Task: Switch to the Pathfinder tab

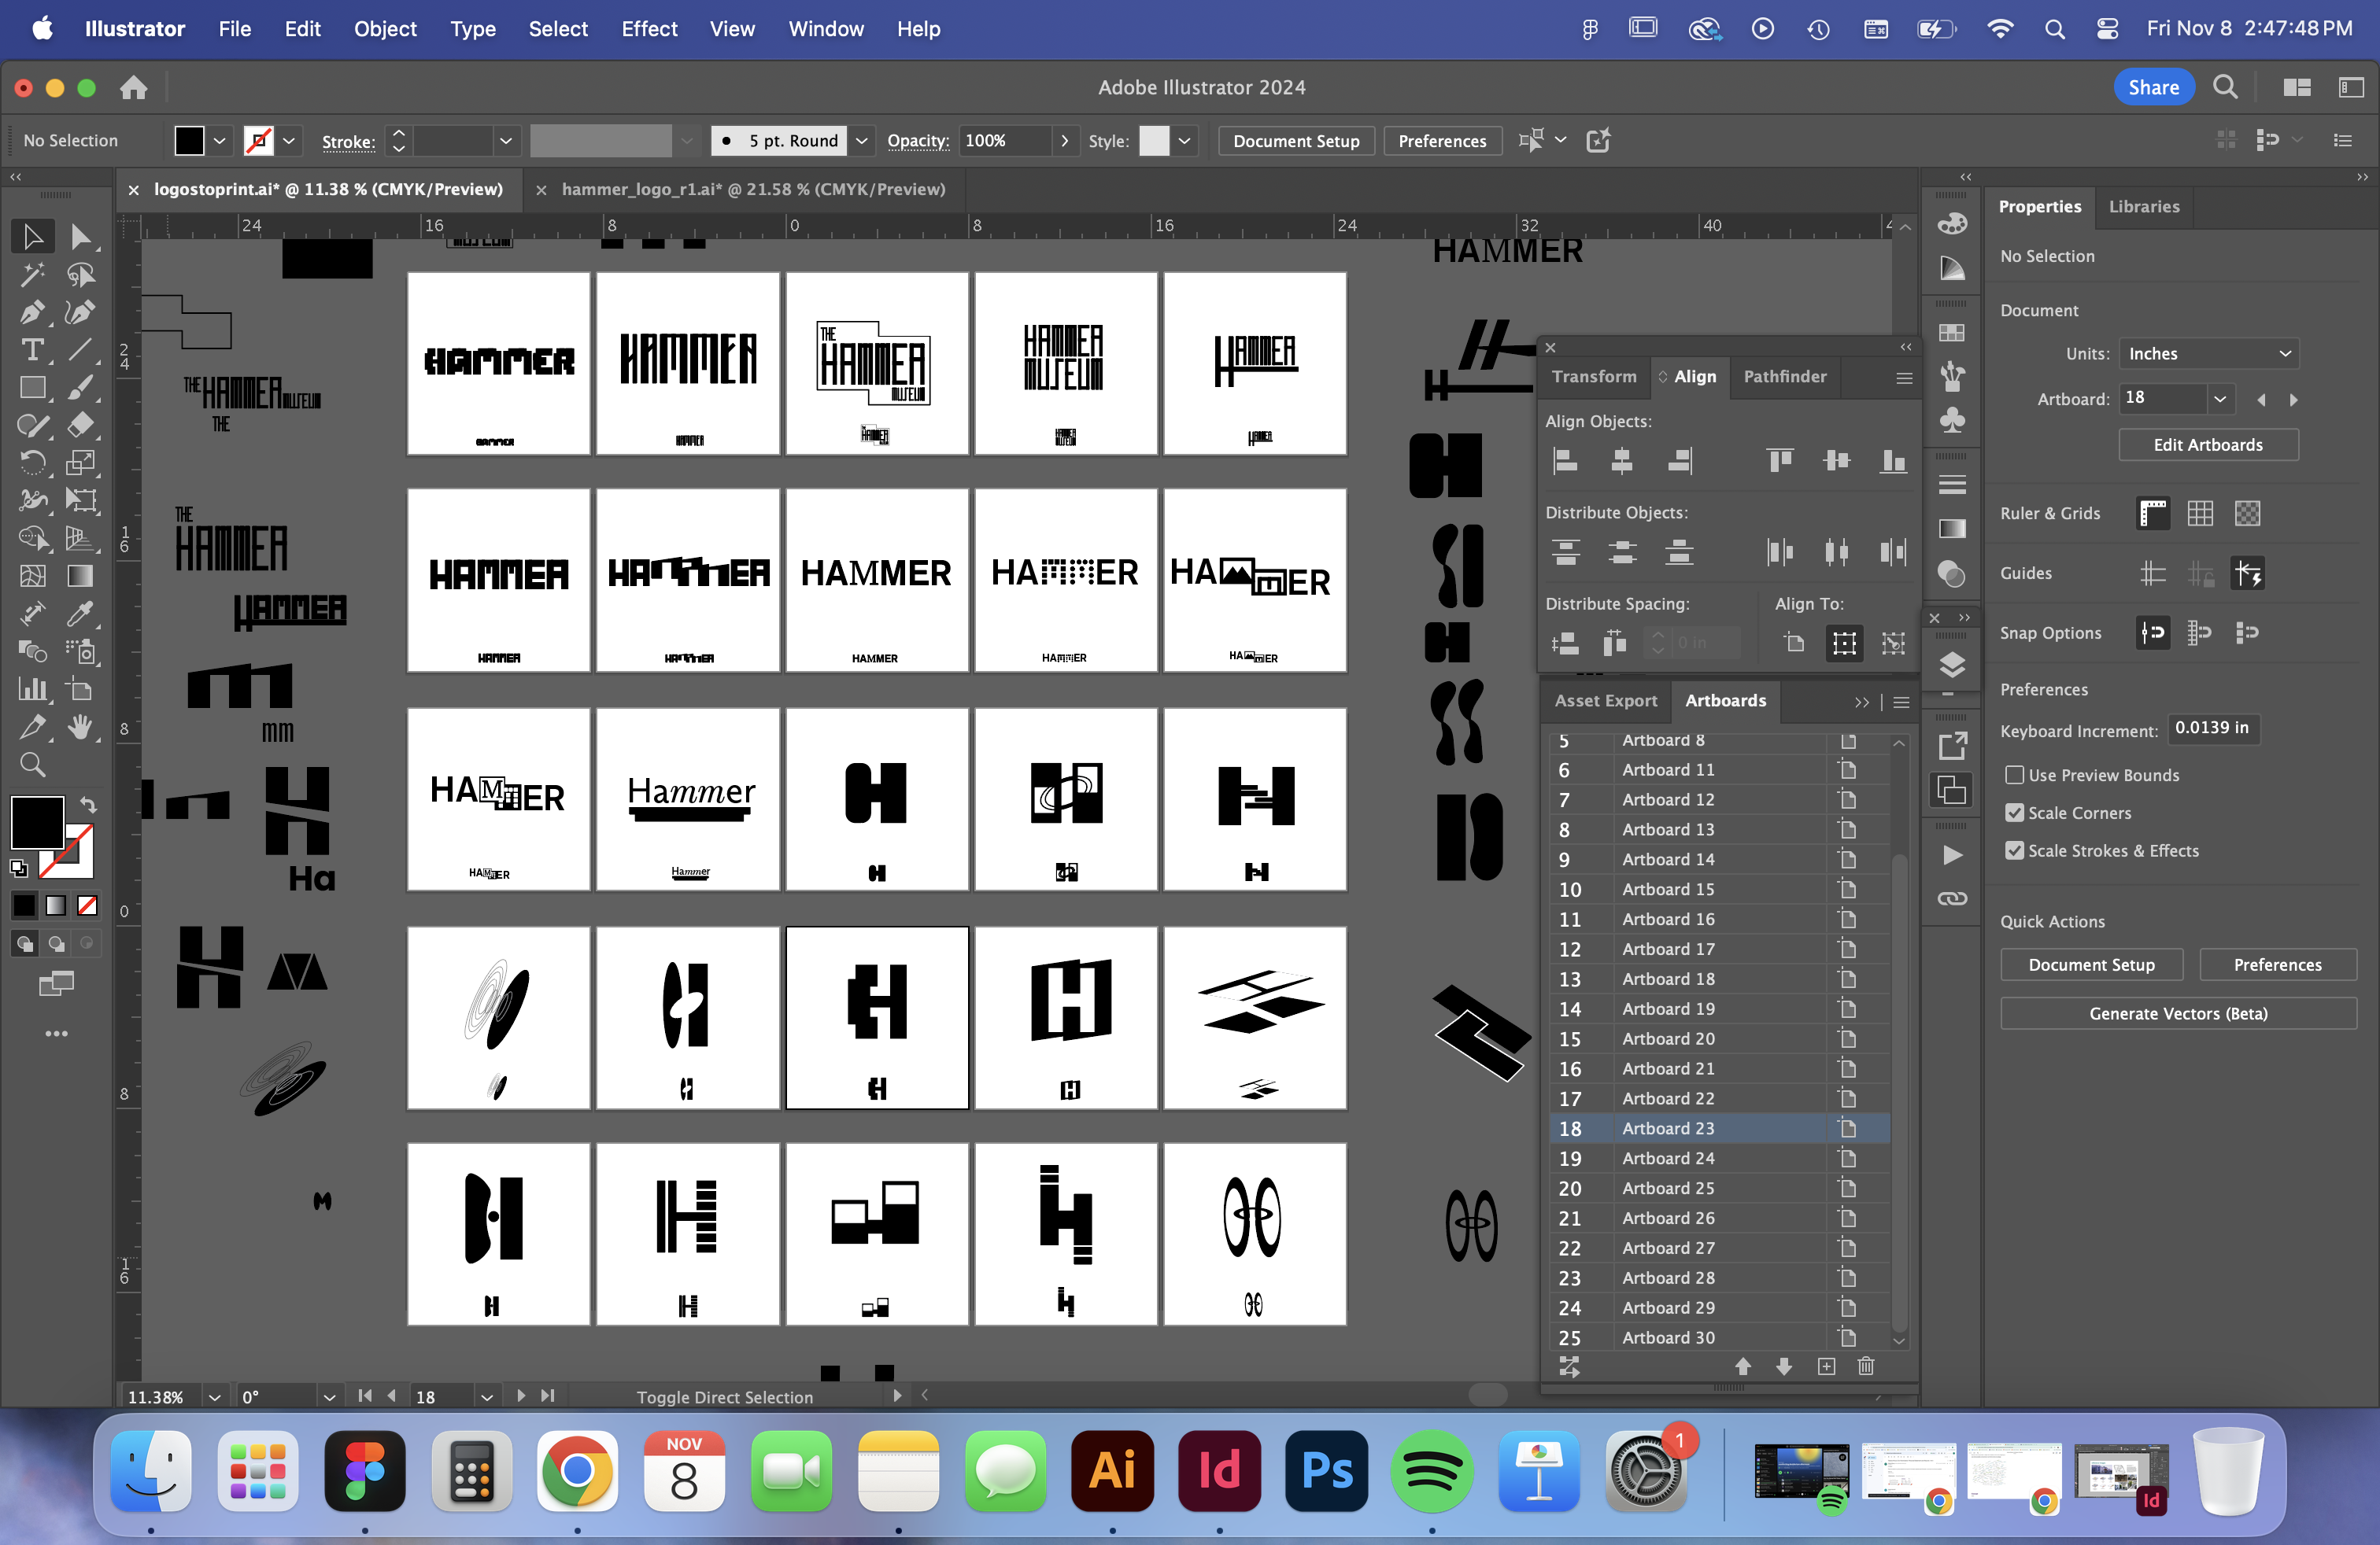Action: 1784,377
